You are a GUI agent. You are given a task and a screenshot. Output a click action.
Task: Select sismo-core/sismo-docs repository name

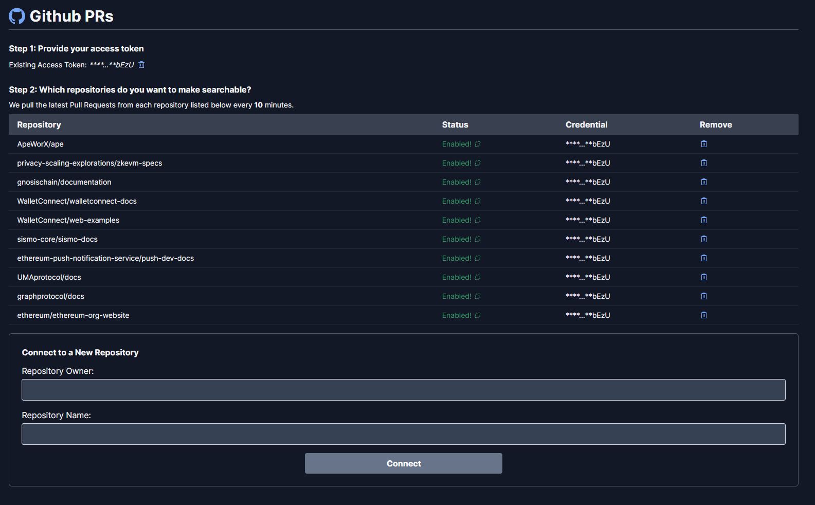57,239
